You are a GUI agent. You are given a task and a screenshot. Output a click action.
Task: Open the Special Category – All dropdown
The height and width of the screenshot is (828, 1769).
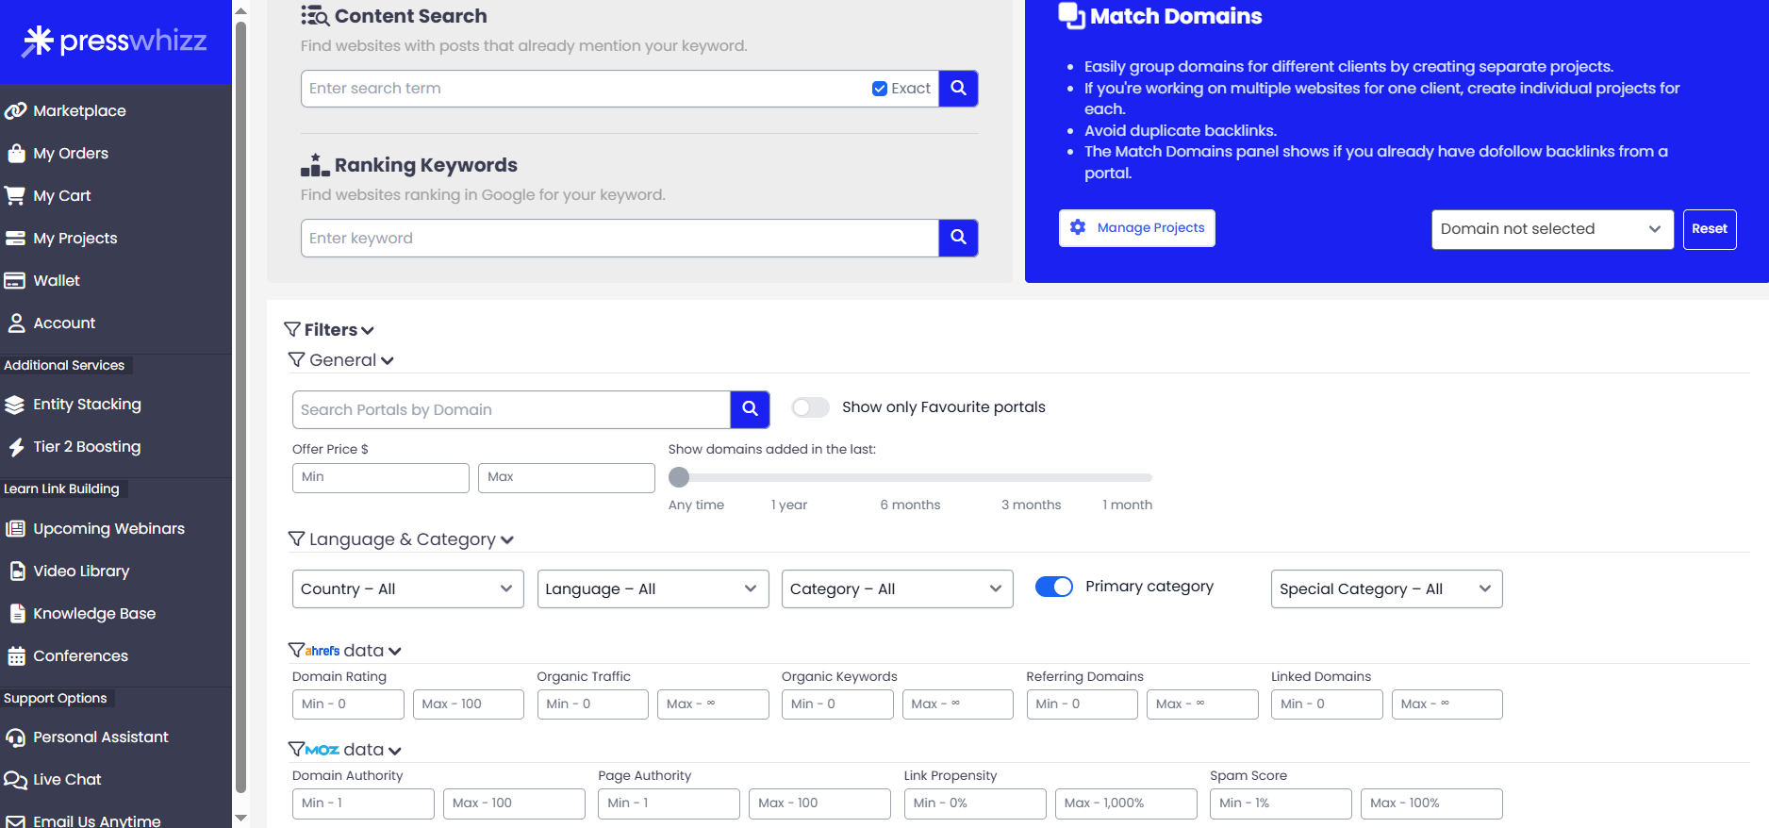pos(1386,588)
